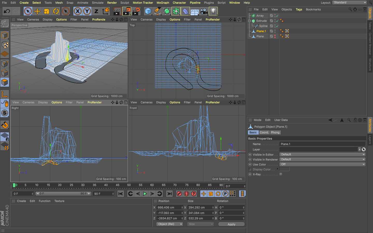This screenshot has width=373, height=233.
Task: Open the MoGraph menu
Action: [x=163, y=3]
